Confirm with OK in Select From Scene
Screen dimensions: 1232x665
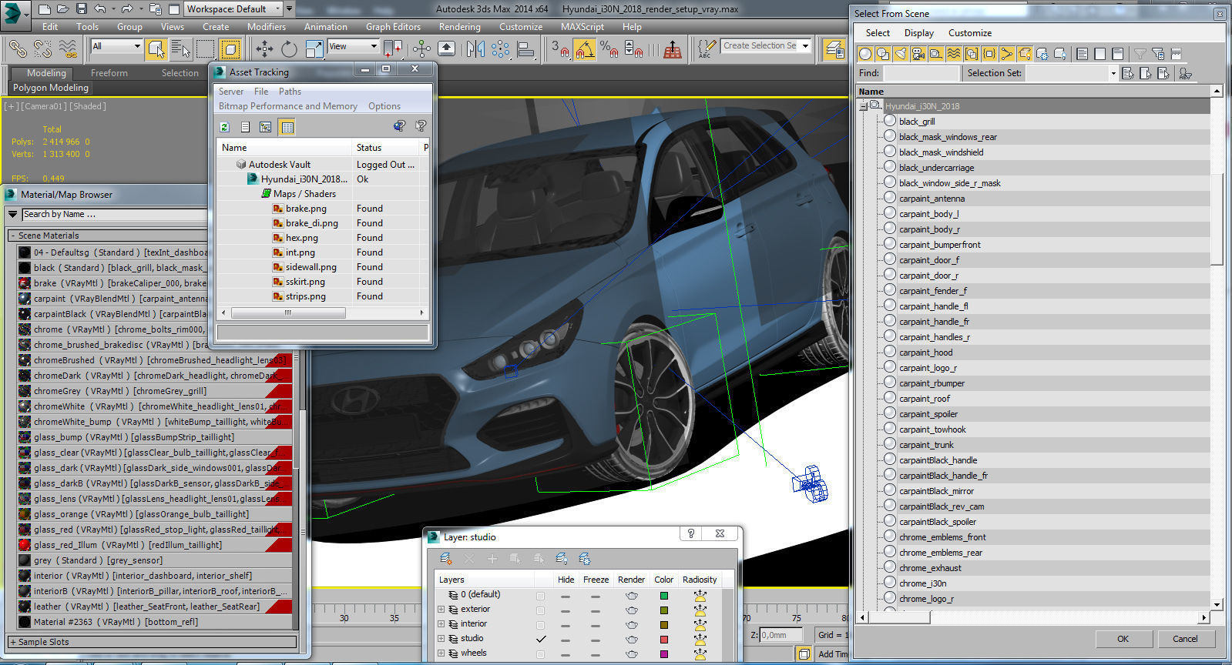(1123, 639)
